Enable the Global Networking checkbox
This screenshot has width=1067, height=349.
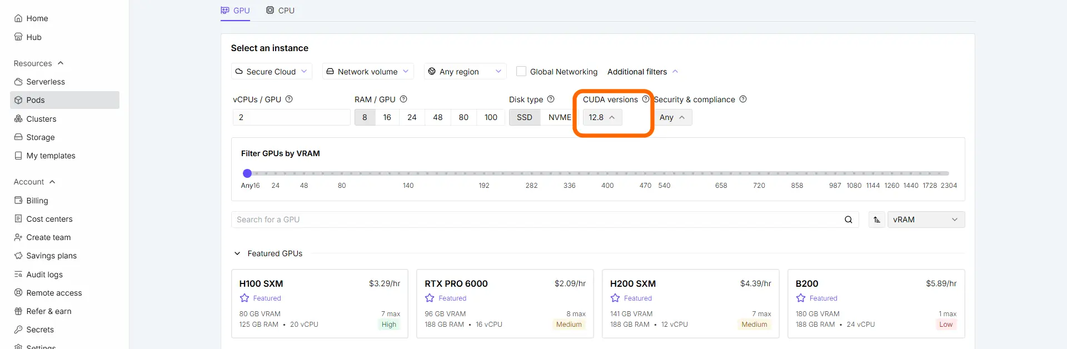(521, 71)
